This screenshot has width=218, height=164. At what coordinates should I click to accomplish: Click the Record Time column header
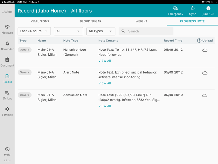point(173,41)
